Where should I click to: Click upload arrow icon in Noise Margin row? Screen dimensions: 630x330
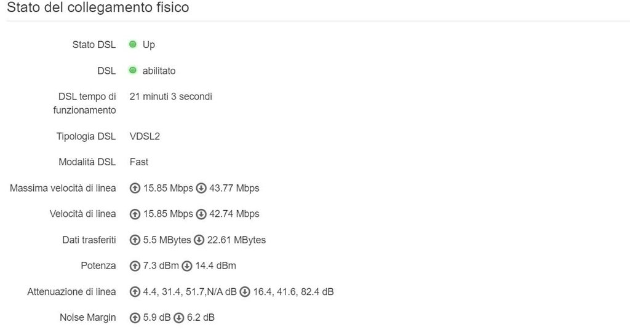135,317
